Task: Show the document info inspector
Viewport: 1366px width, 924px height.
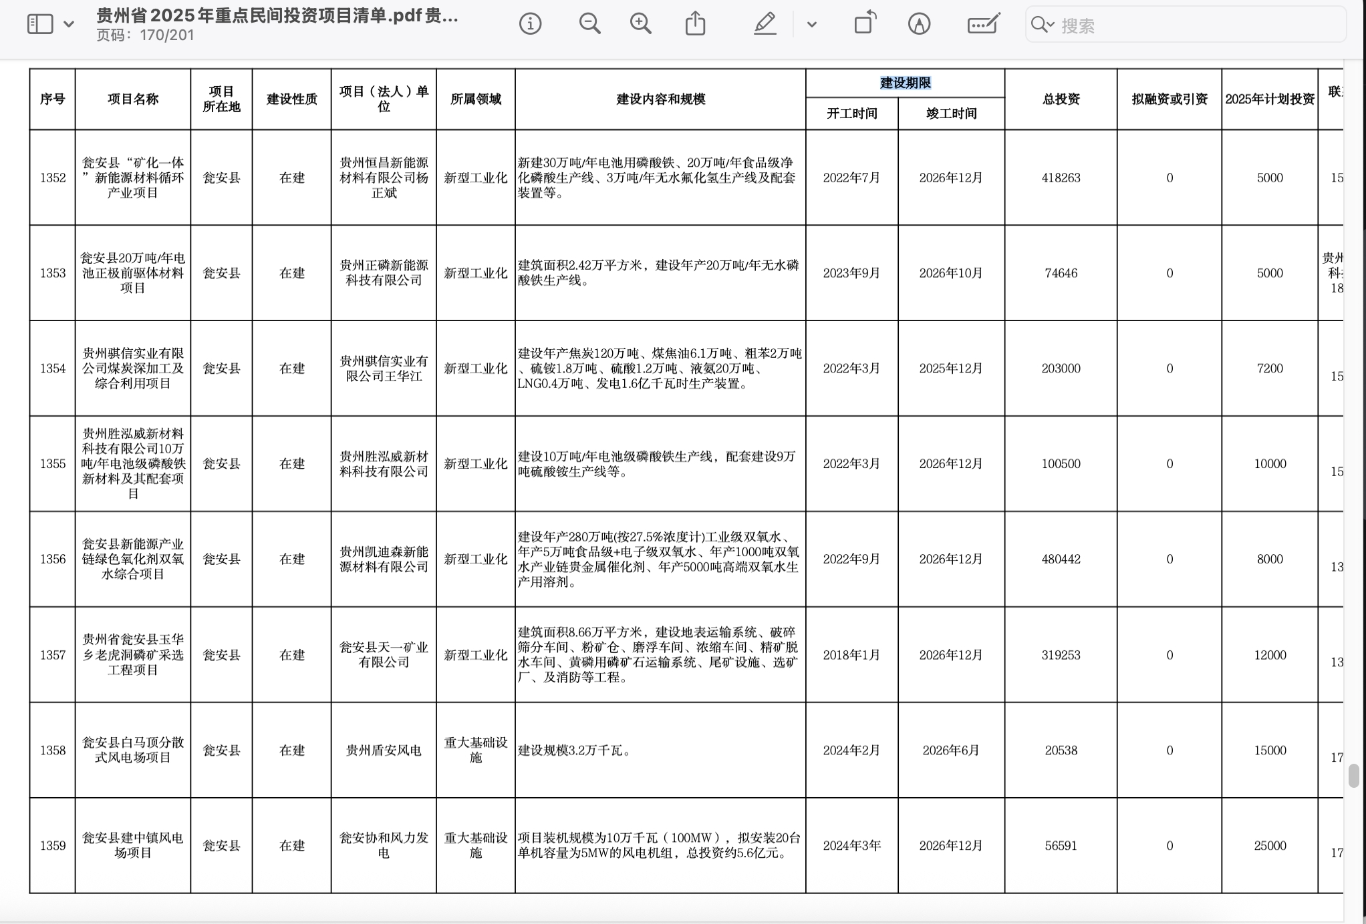Action: coord(530,24)
